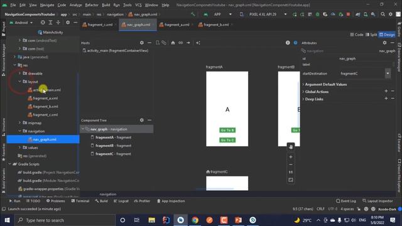Open the App Inspection tool window
This screenshot has width=402, height=226.
171,201
